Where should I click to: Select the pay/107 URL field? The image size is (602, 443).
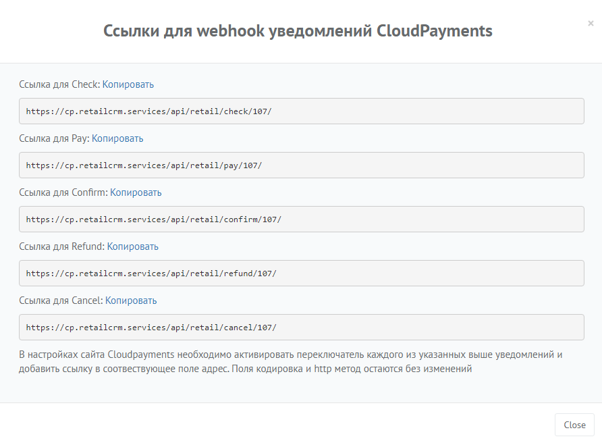pos(302,165)
